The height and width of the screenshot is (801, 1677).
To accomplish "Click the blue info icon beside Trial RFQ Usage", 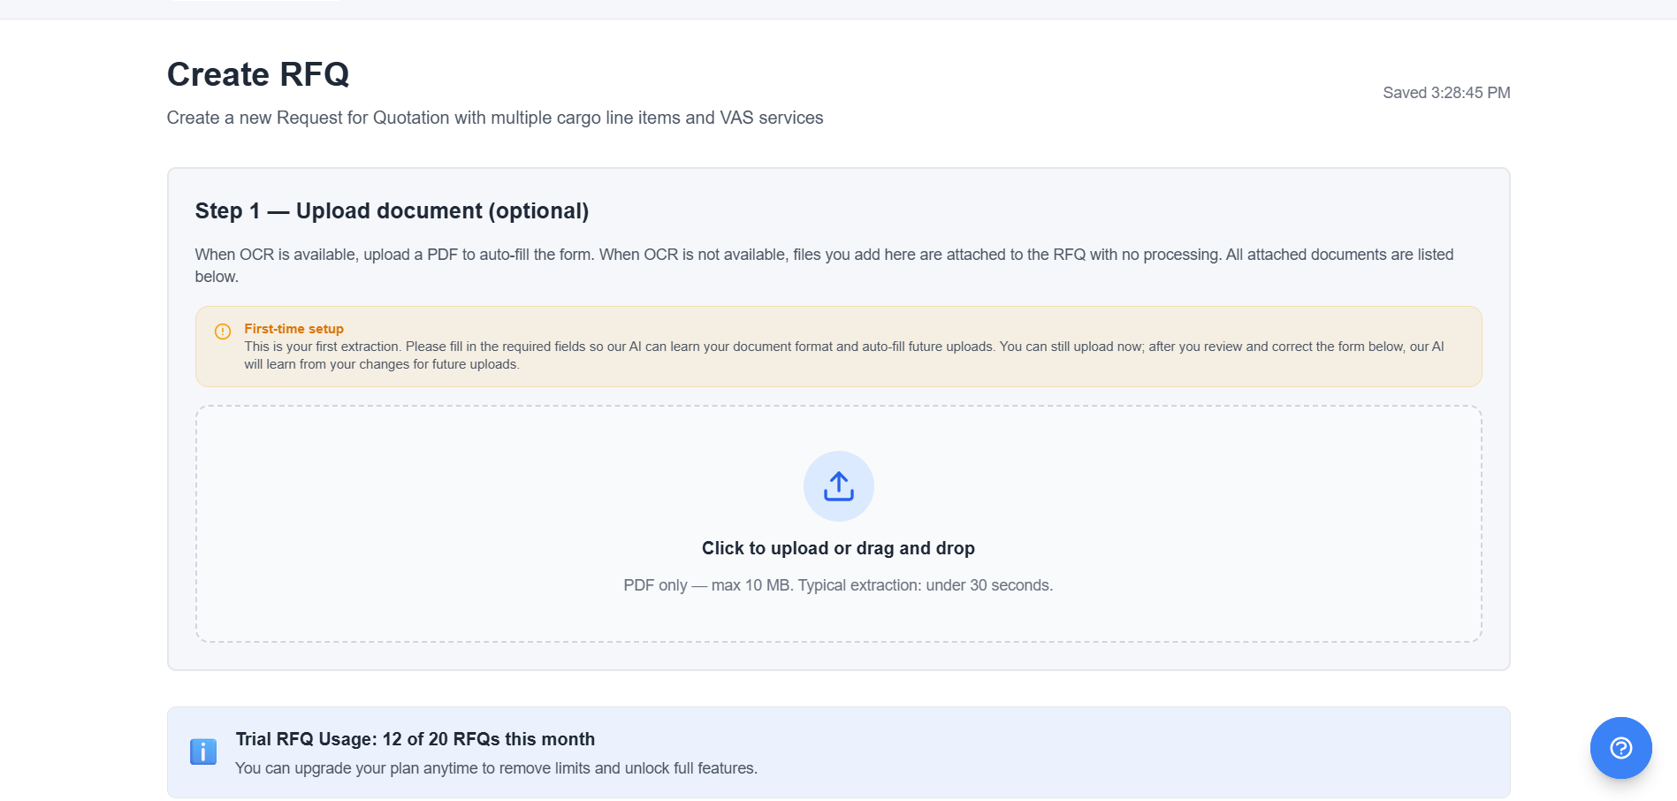I will [x=203, y=751].
